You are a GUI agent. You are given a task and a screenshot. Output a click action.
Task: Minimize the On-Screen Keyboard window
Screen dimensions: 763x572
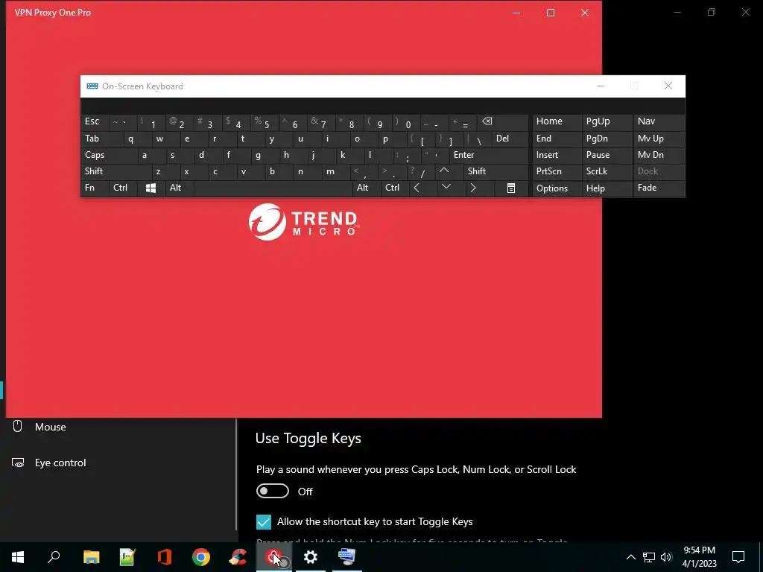(601, 86)
